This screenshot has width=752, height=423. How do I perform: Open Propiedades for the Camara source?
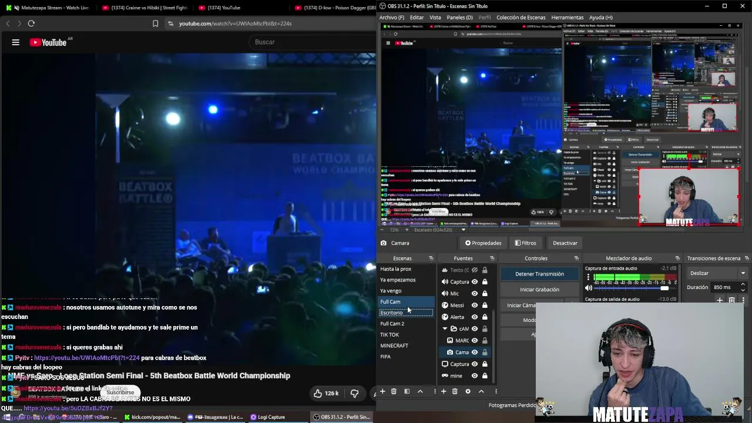[484, 243]
